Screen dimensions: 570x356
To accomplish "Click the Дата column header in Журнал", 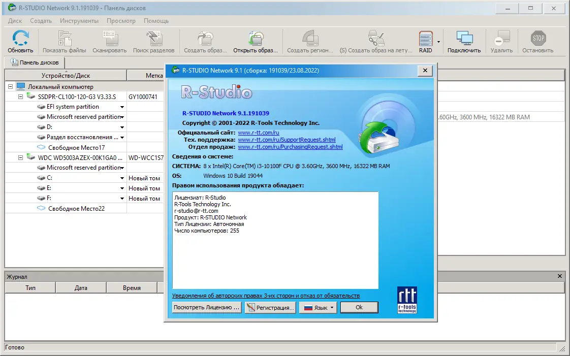I will (x=81, y=288).
